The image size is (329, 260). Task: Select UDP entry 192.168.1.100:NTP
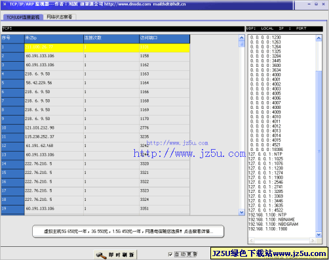(267, 215)
